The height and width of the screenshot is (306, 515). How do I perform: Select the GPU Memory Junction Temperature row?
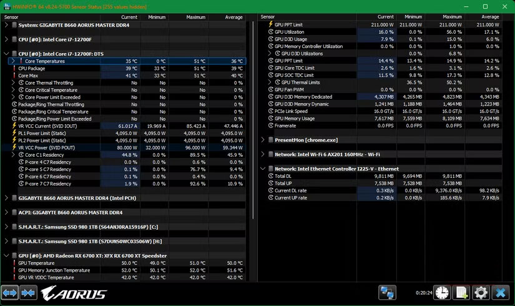[x=123, y=270]
